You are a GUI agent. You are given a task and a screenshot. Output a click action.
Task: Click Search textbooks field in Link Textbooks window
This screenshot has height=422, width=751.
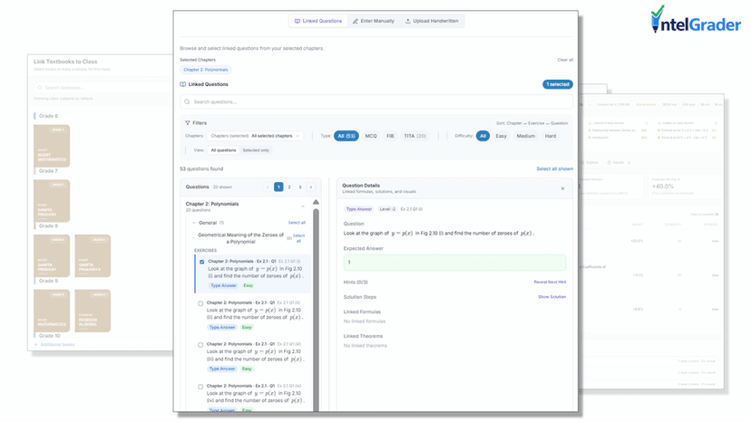(103, 88)
